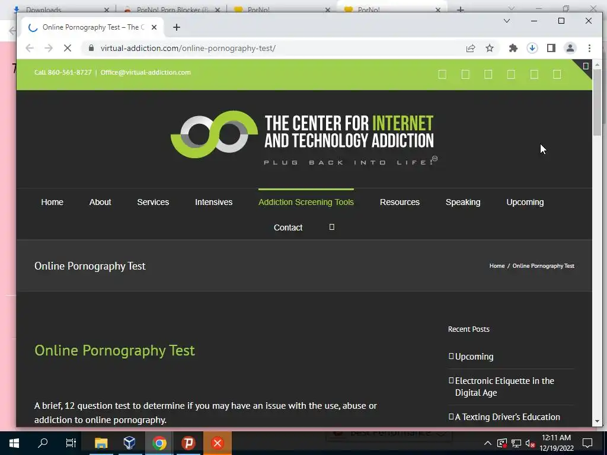This screenshot has width=607, height=455.
Task: Open the Services menu item
Action: 153,202
